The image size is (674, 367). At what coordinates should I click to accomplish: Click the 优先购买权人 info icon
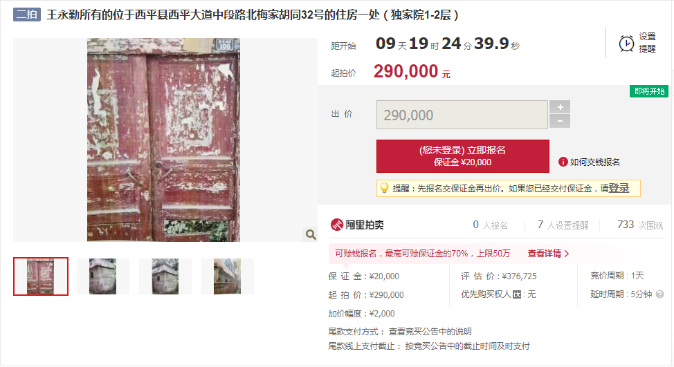pyautogui.click(x=517, y=294)
